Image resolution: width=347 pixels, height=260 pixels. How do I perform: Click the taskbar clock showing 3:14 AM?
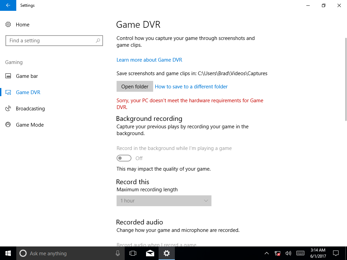coord(318,253)
